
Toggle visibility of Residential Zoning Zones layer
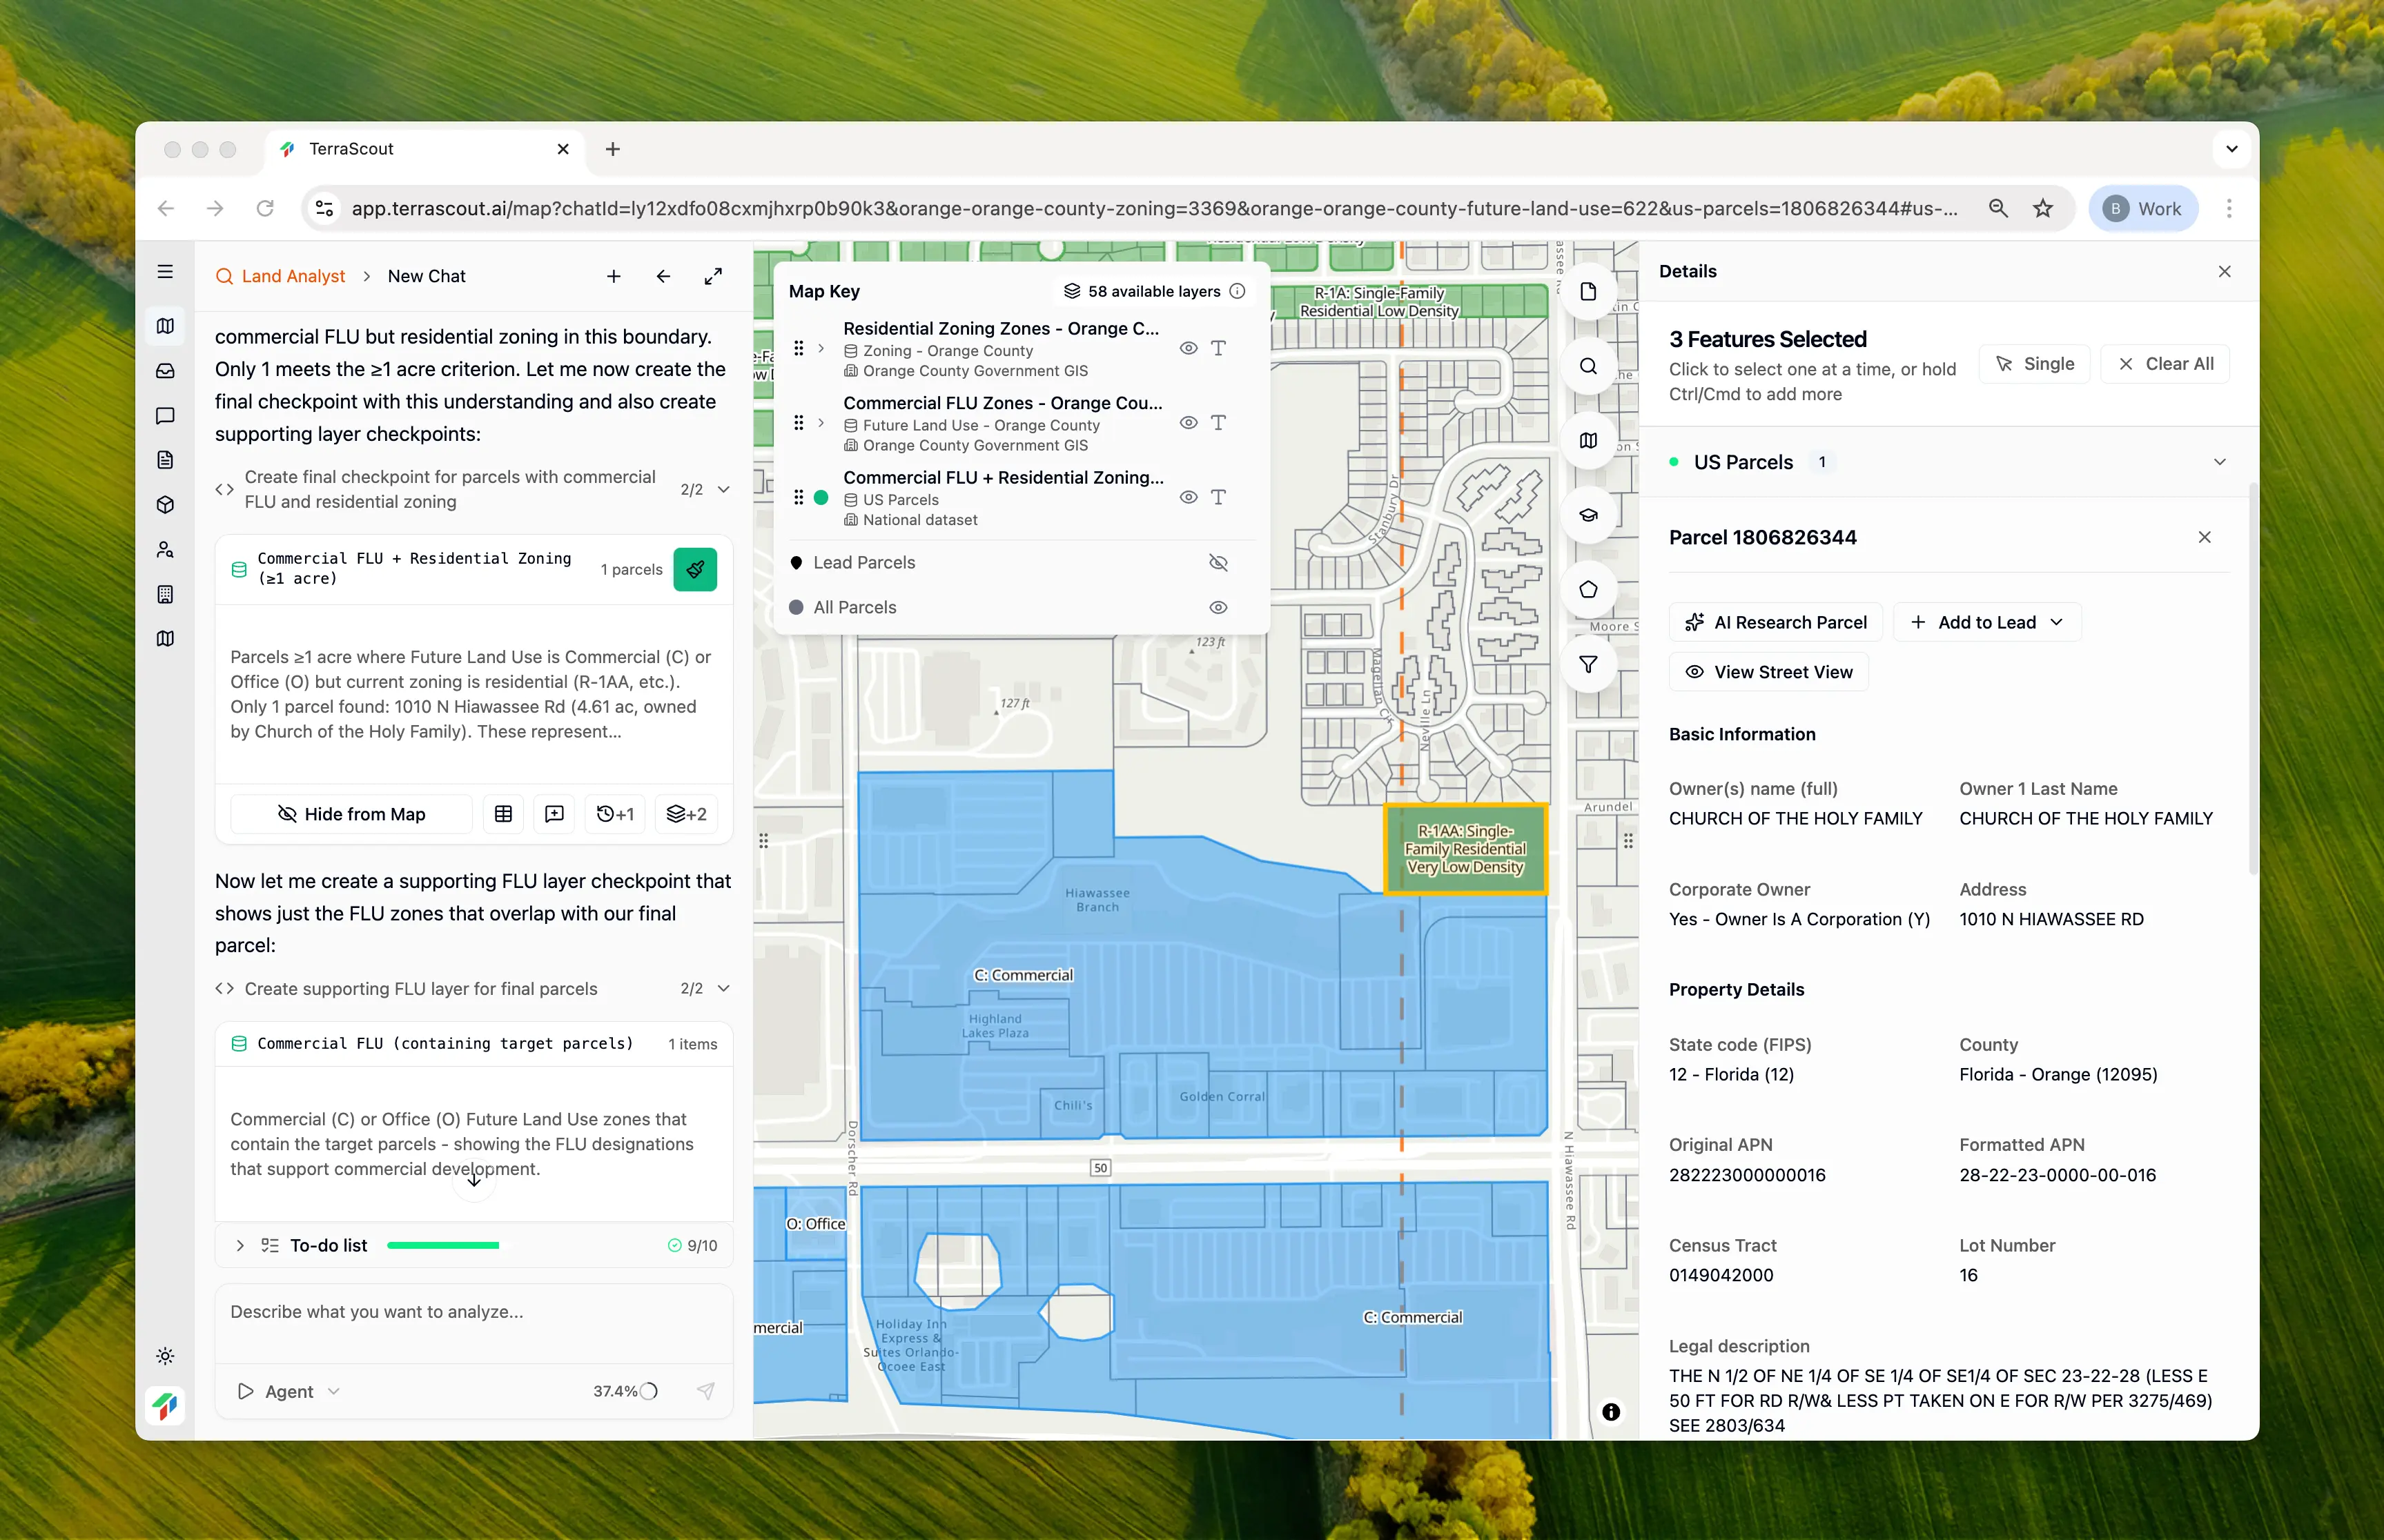click(1187, 348)
